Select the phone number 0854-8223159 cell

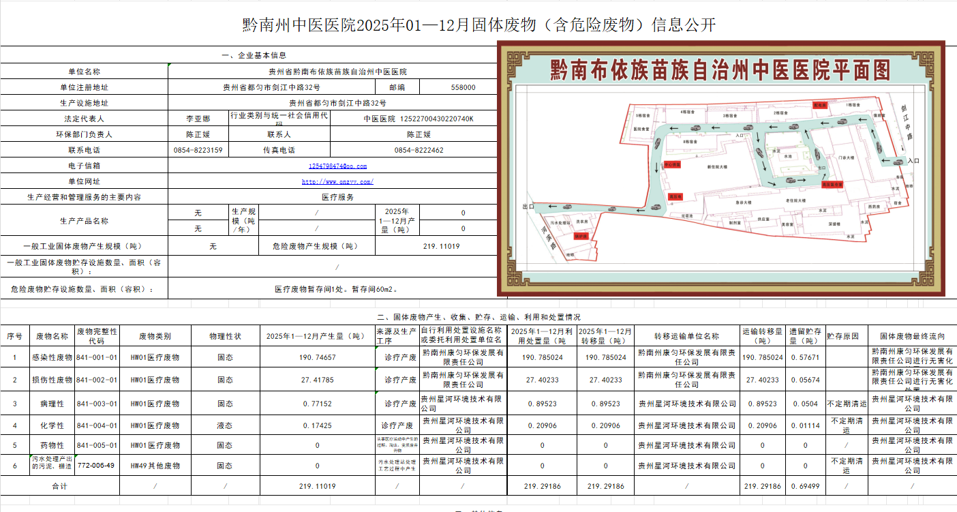(x=198, y=150)
